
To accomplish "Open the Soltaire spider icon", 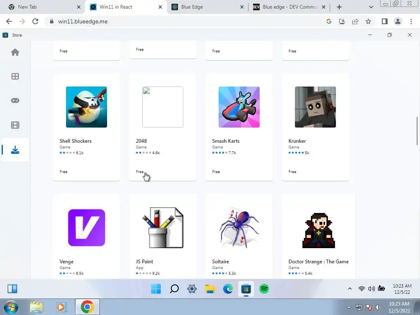I will pos(239,228).
